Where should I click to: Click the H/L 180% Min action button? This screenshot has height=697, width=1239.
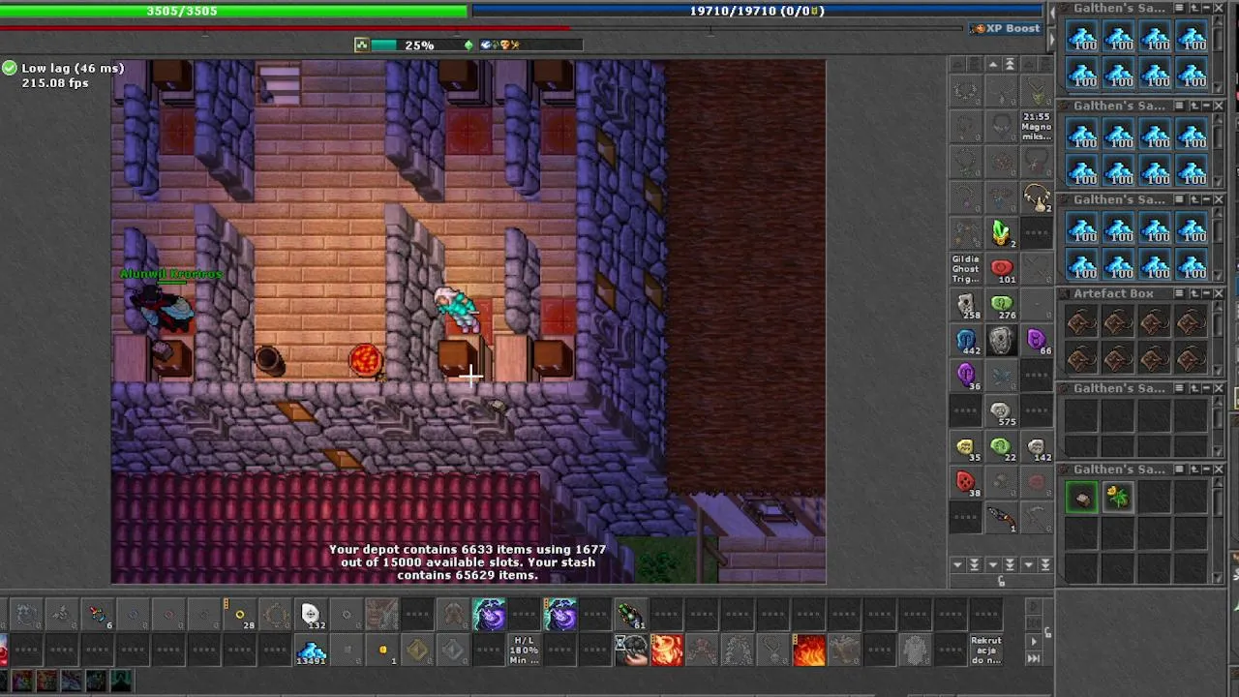tap(525, 651)
